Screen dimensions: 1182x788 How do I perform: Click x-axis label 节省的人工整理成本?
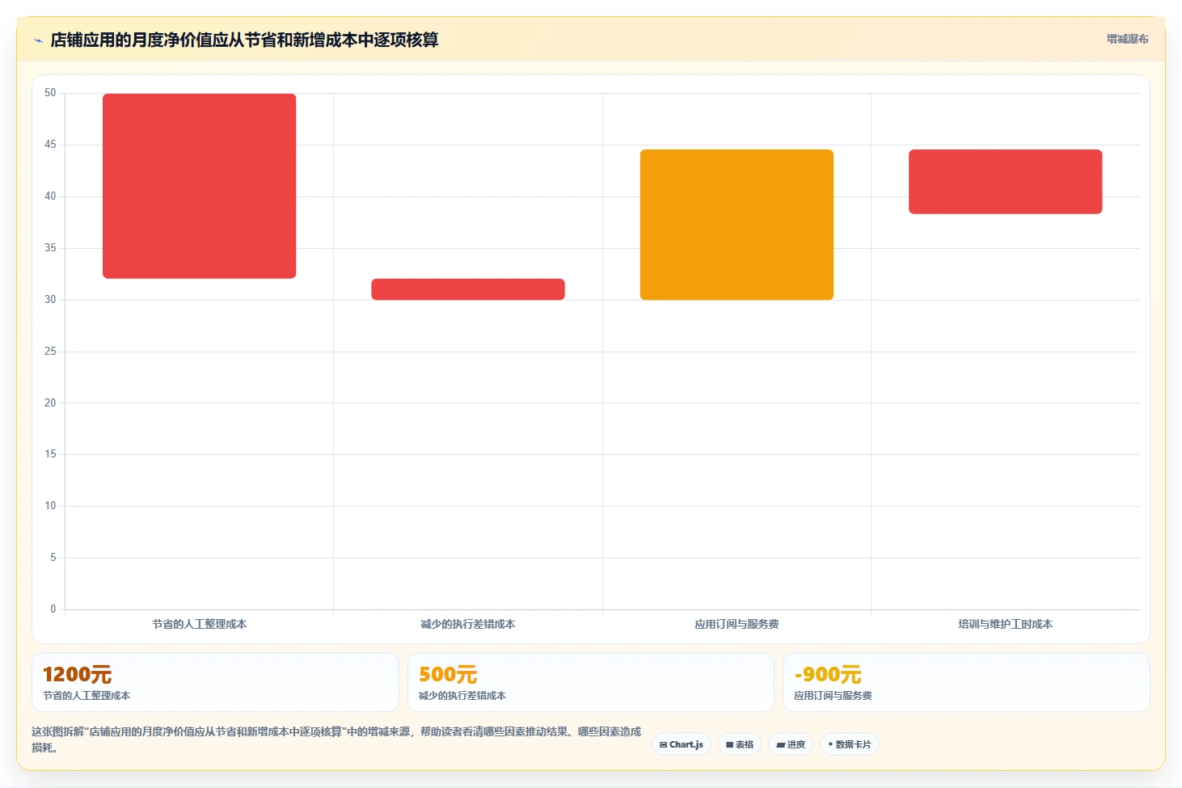(x=200, y=624)
